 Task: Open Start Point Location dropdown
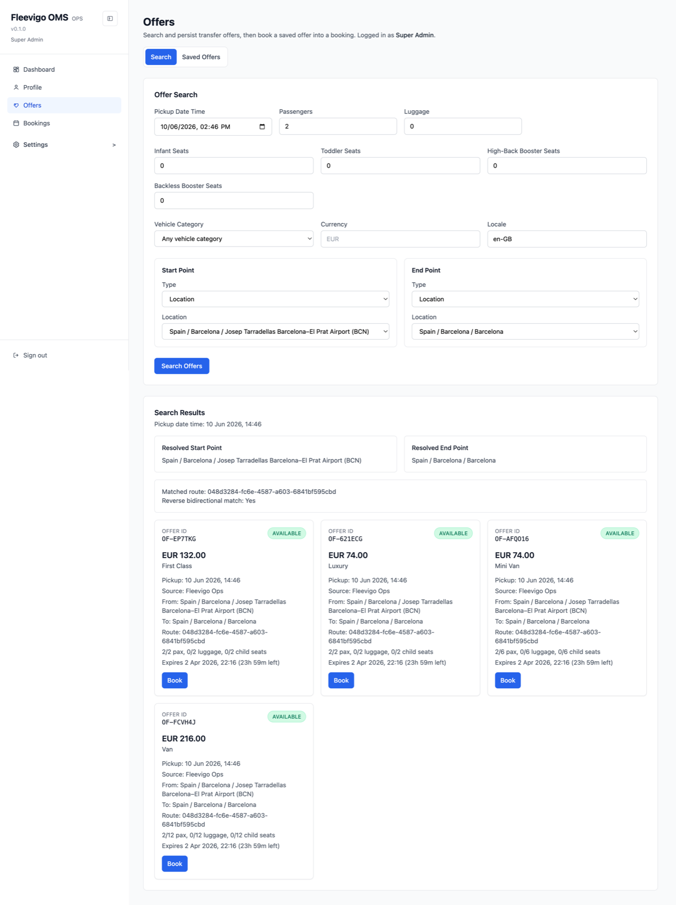pos(275,332)
